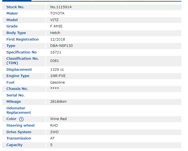This screenshot has height=151, width=188.
Task: Select the 12/2018 first registration date
Action: pyautogui.click(x=58, y=39)
